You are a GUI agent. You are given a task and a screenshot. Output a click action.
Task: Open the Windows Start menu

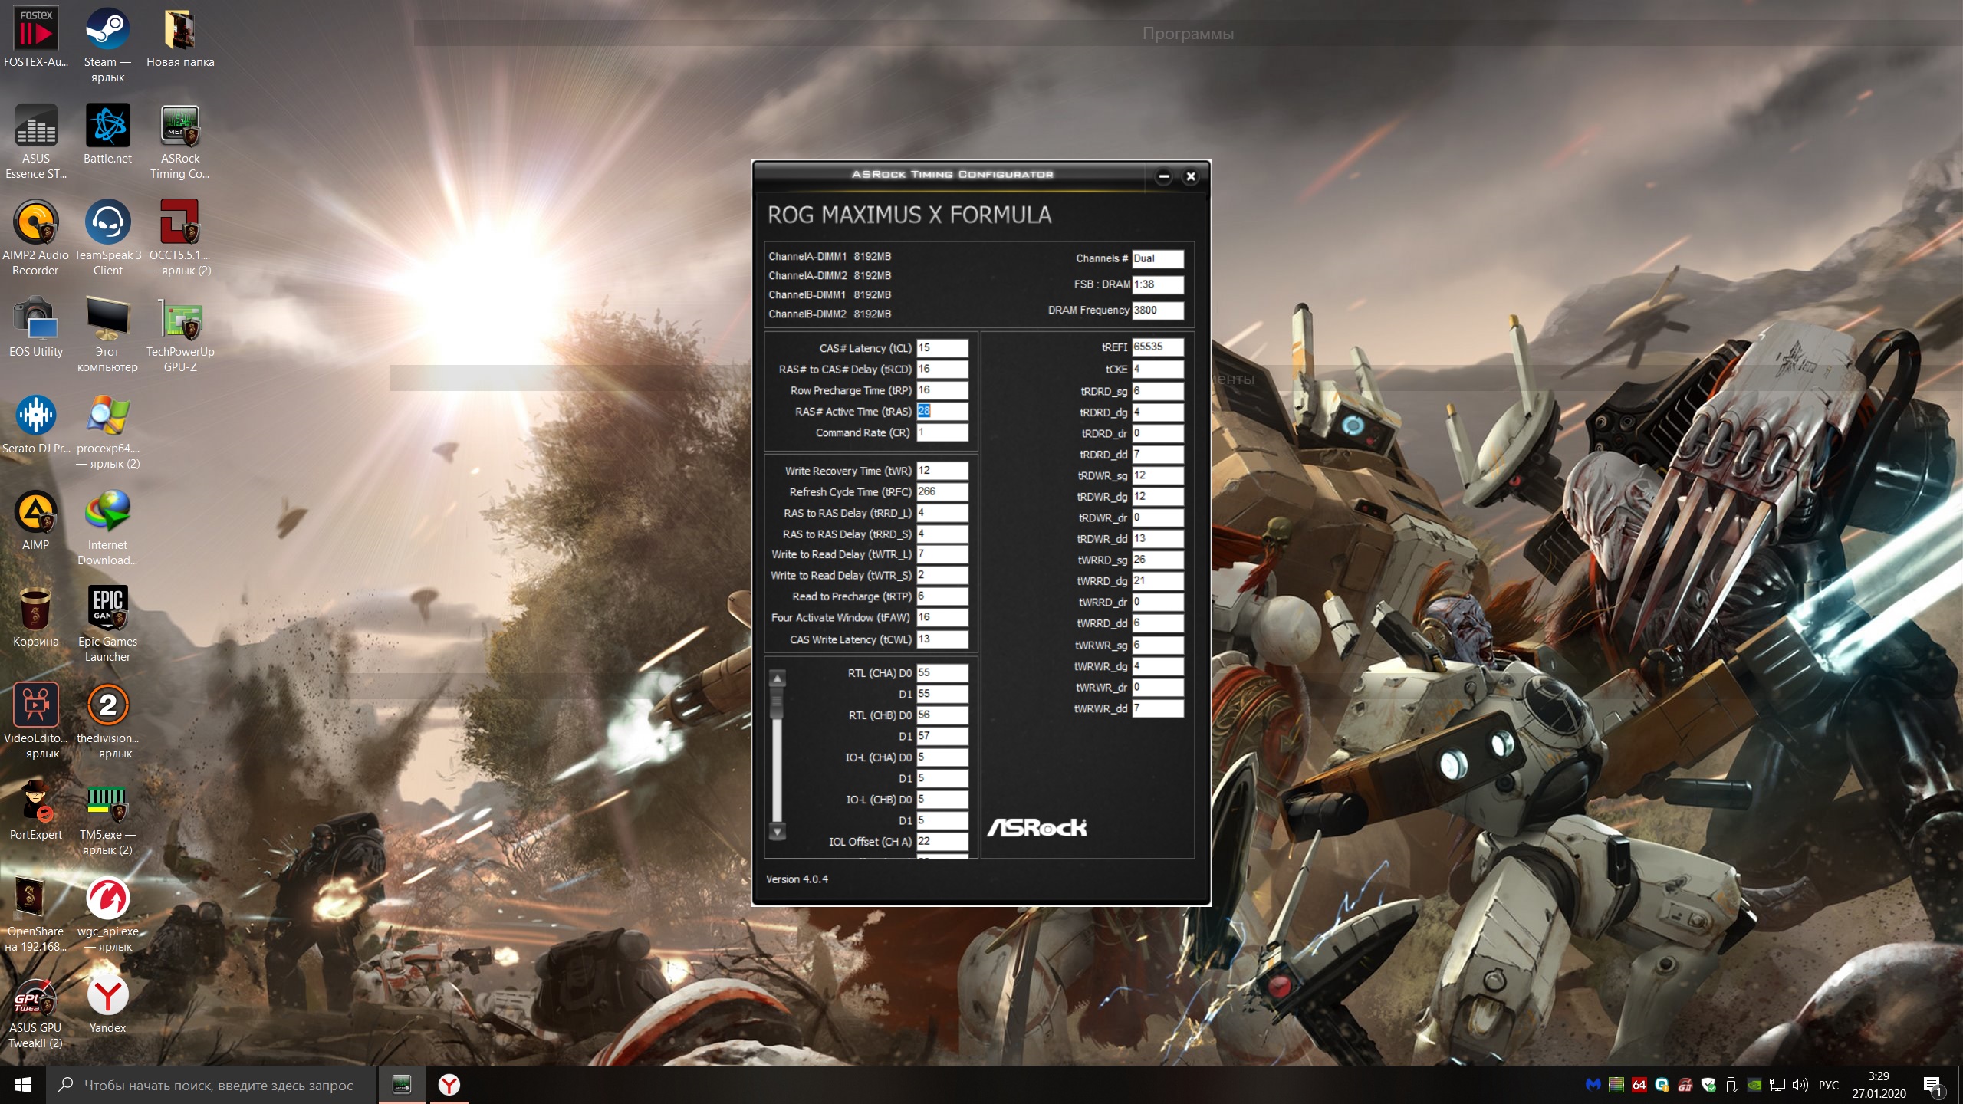point(22,1085)
